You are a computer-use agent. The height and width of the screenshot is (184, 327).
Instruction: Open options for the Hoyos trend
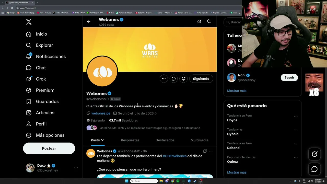pyautogui.click(x=296, y=116)
